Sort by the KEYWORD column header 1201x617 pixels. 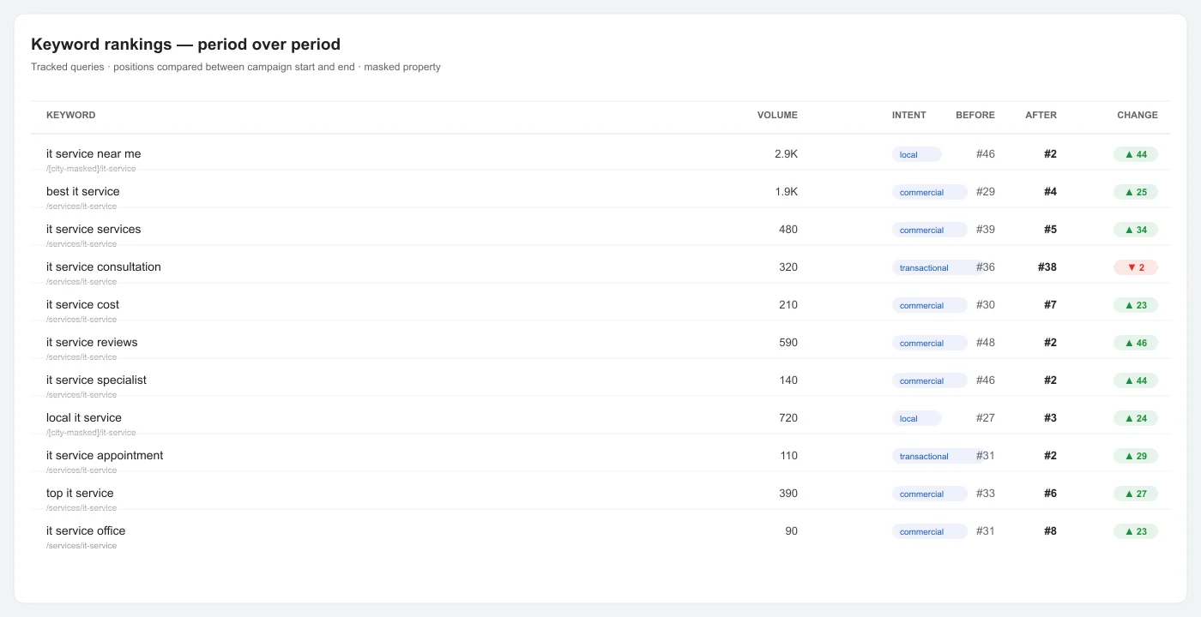pyautogui.click(x=70, y=115)
